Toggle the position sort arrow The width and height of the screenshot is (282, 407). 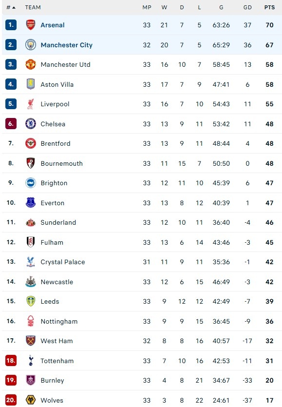(13, 7)
